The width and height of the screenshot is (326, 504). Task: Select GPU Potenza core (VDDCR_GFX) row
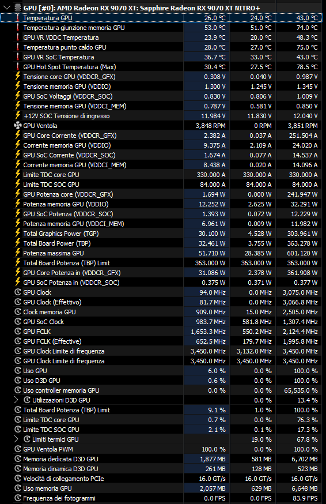pos(161,194)
